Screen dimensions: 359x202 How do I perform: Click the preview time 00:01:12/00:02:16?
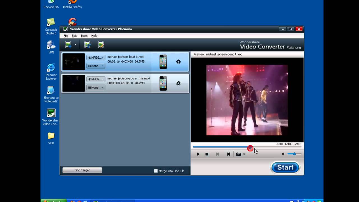288,144
